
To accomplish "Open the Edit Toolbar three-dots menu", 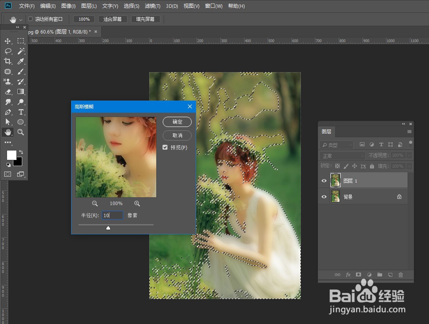I will tap(8, 142).
